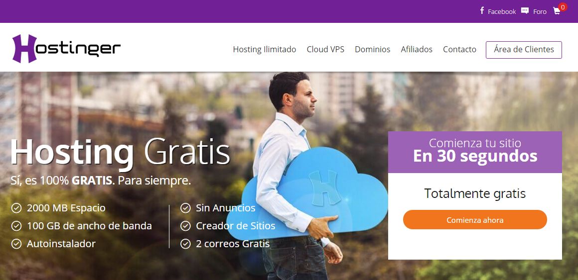Click the Foro chat bubble icon
Image resolution: width=578 pixels, height=280 pixels.
click(525, 10)
